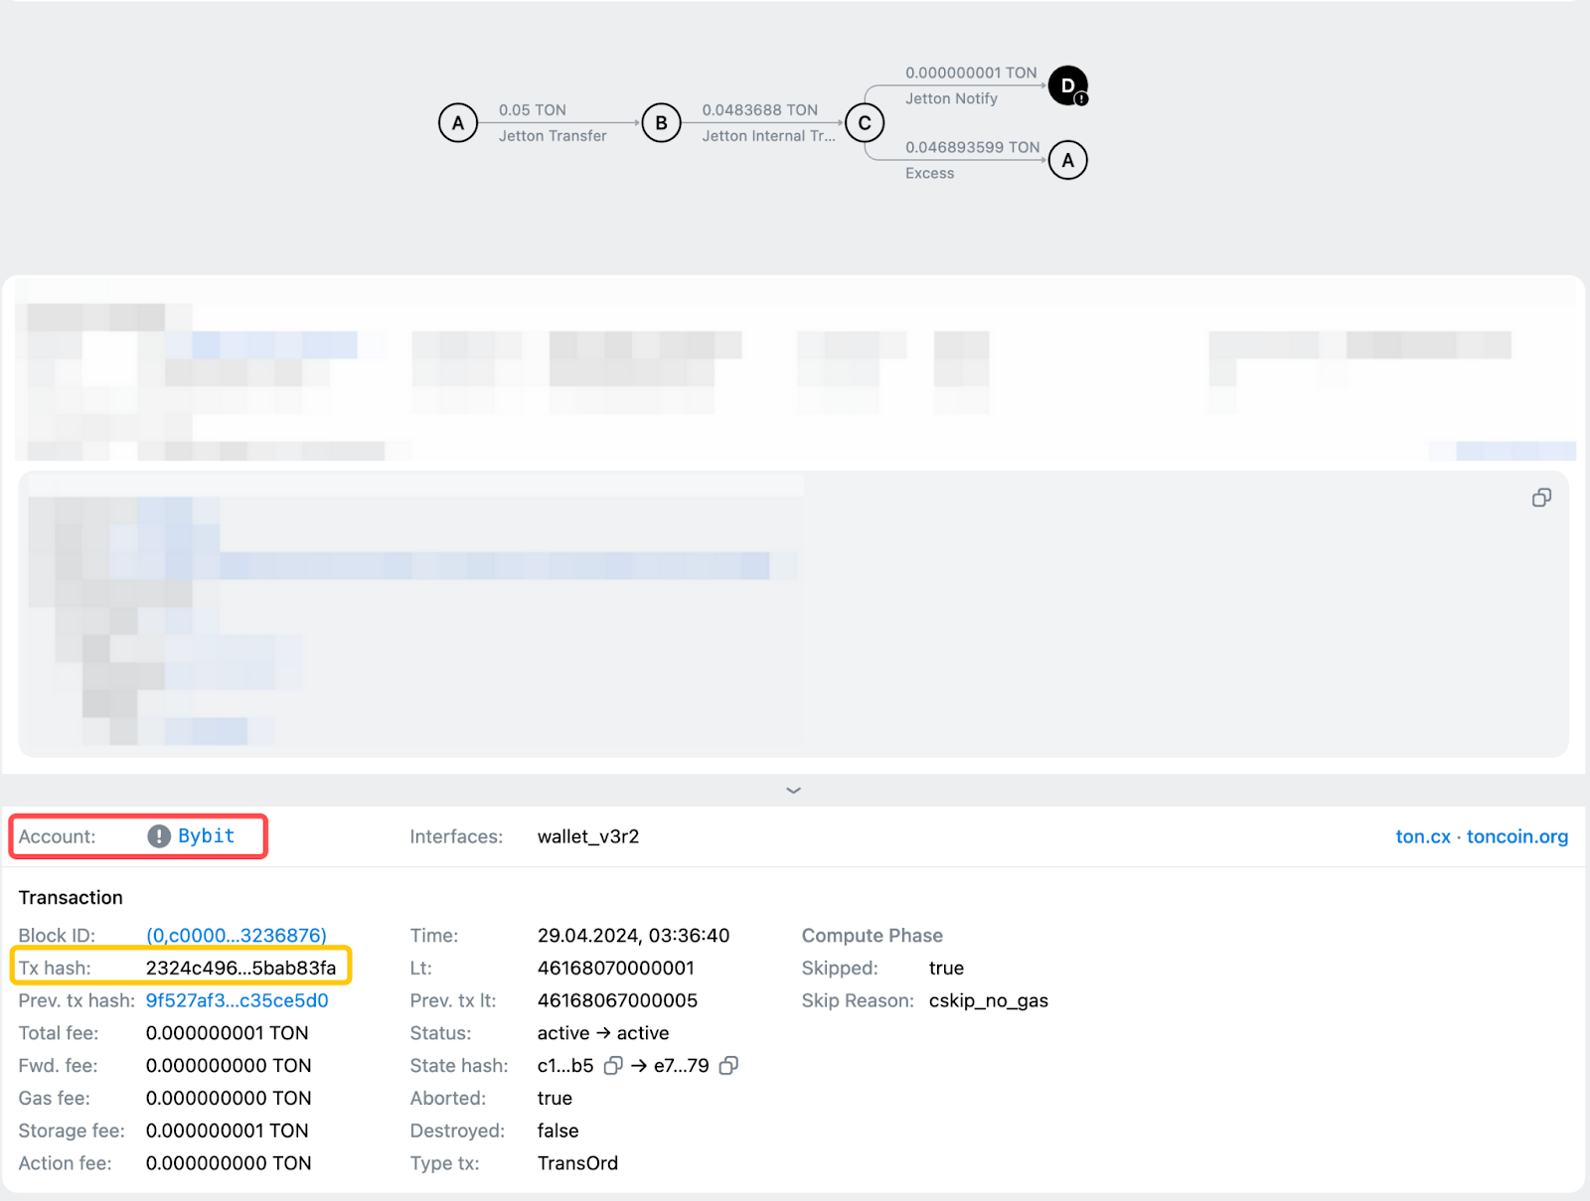The height and width of the screenshot is (1201, 1590).
Task: Copy the e7...79 state hash
Action: point(728,1066)
